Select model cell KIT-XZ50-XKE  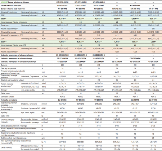[135, 5]
